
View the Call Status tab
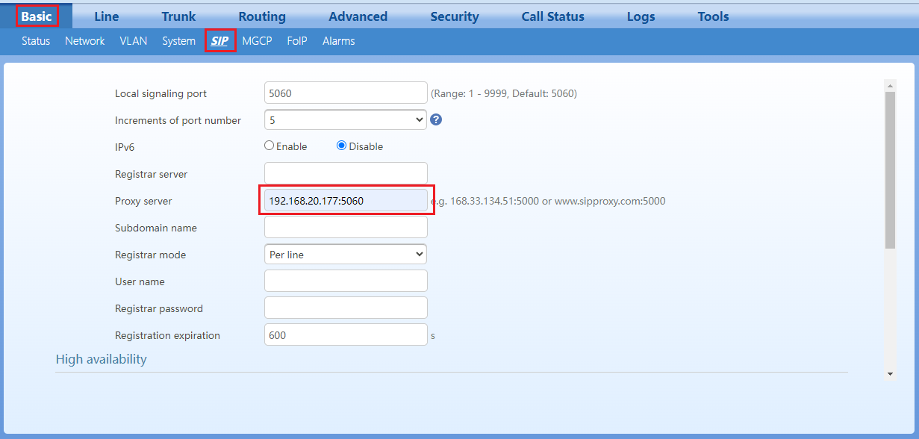(x=552, y=16)
